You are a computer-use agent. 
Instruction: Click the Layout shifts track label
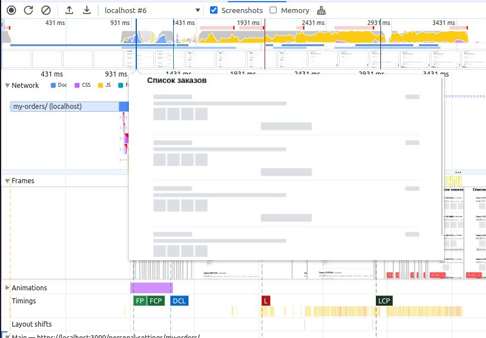32,324
